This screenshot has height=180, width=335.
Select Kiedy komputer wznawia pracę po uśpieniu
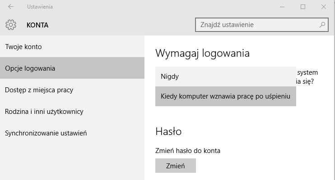226,96
